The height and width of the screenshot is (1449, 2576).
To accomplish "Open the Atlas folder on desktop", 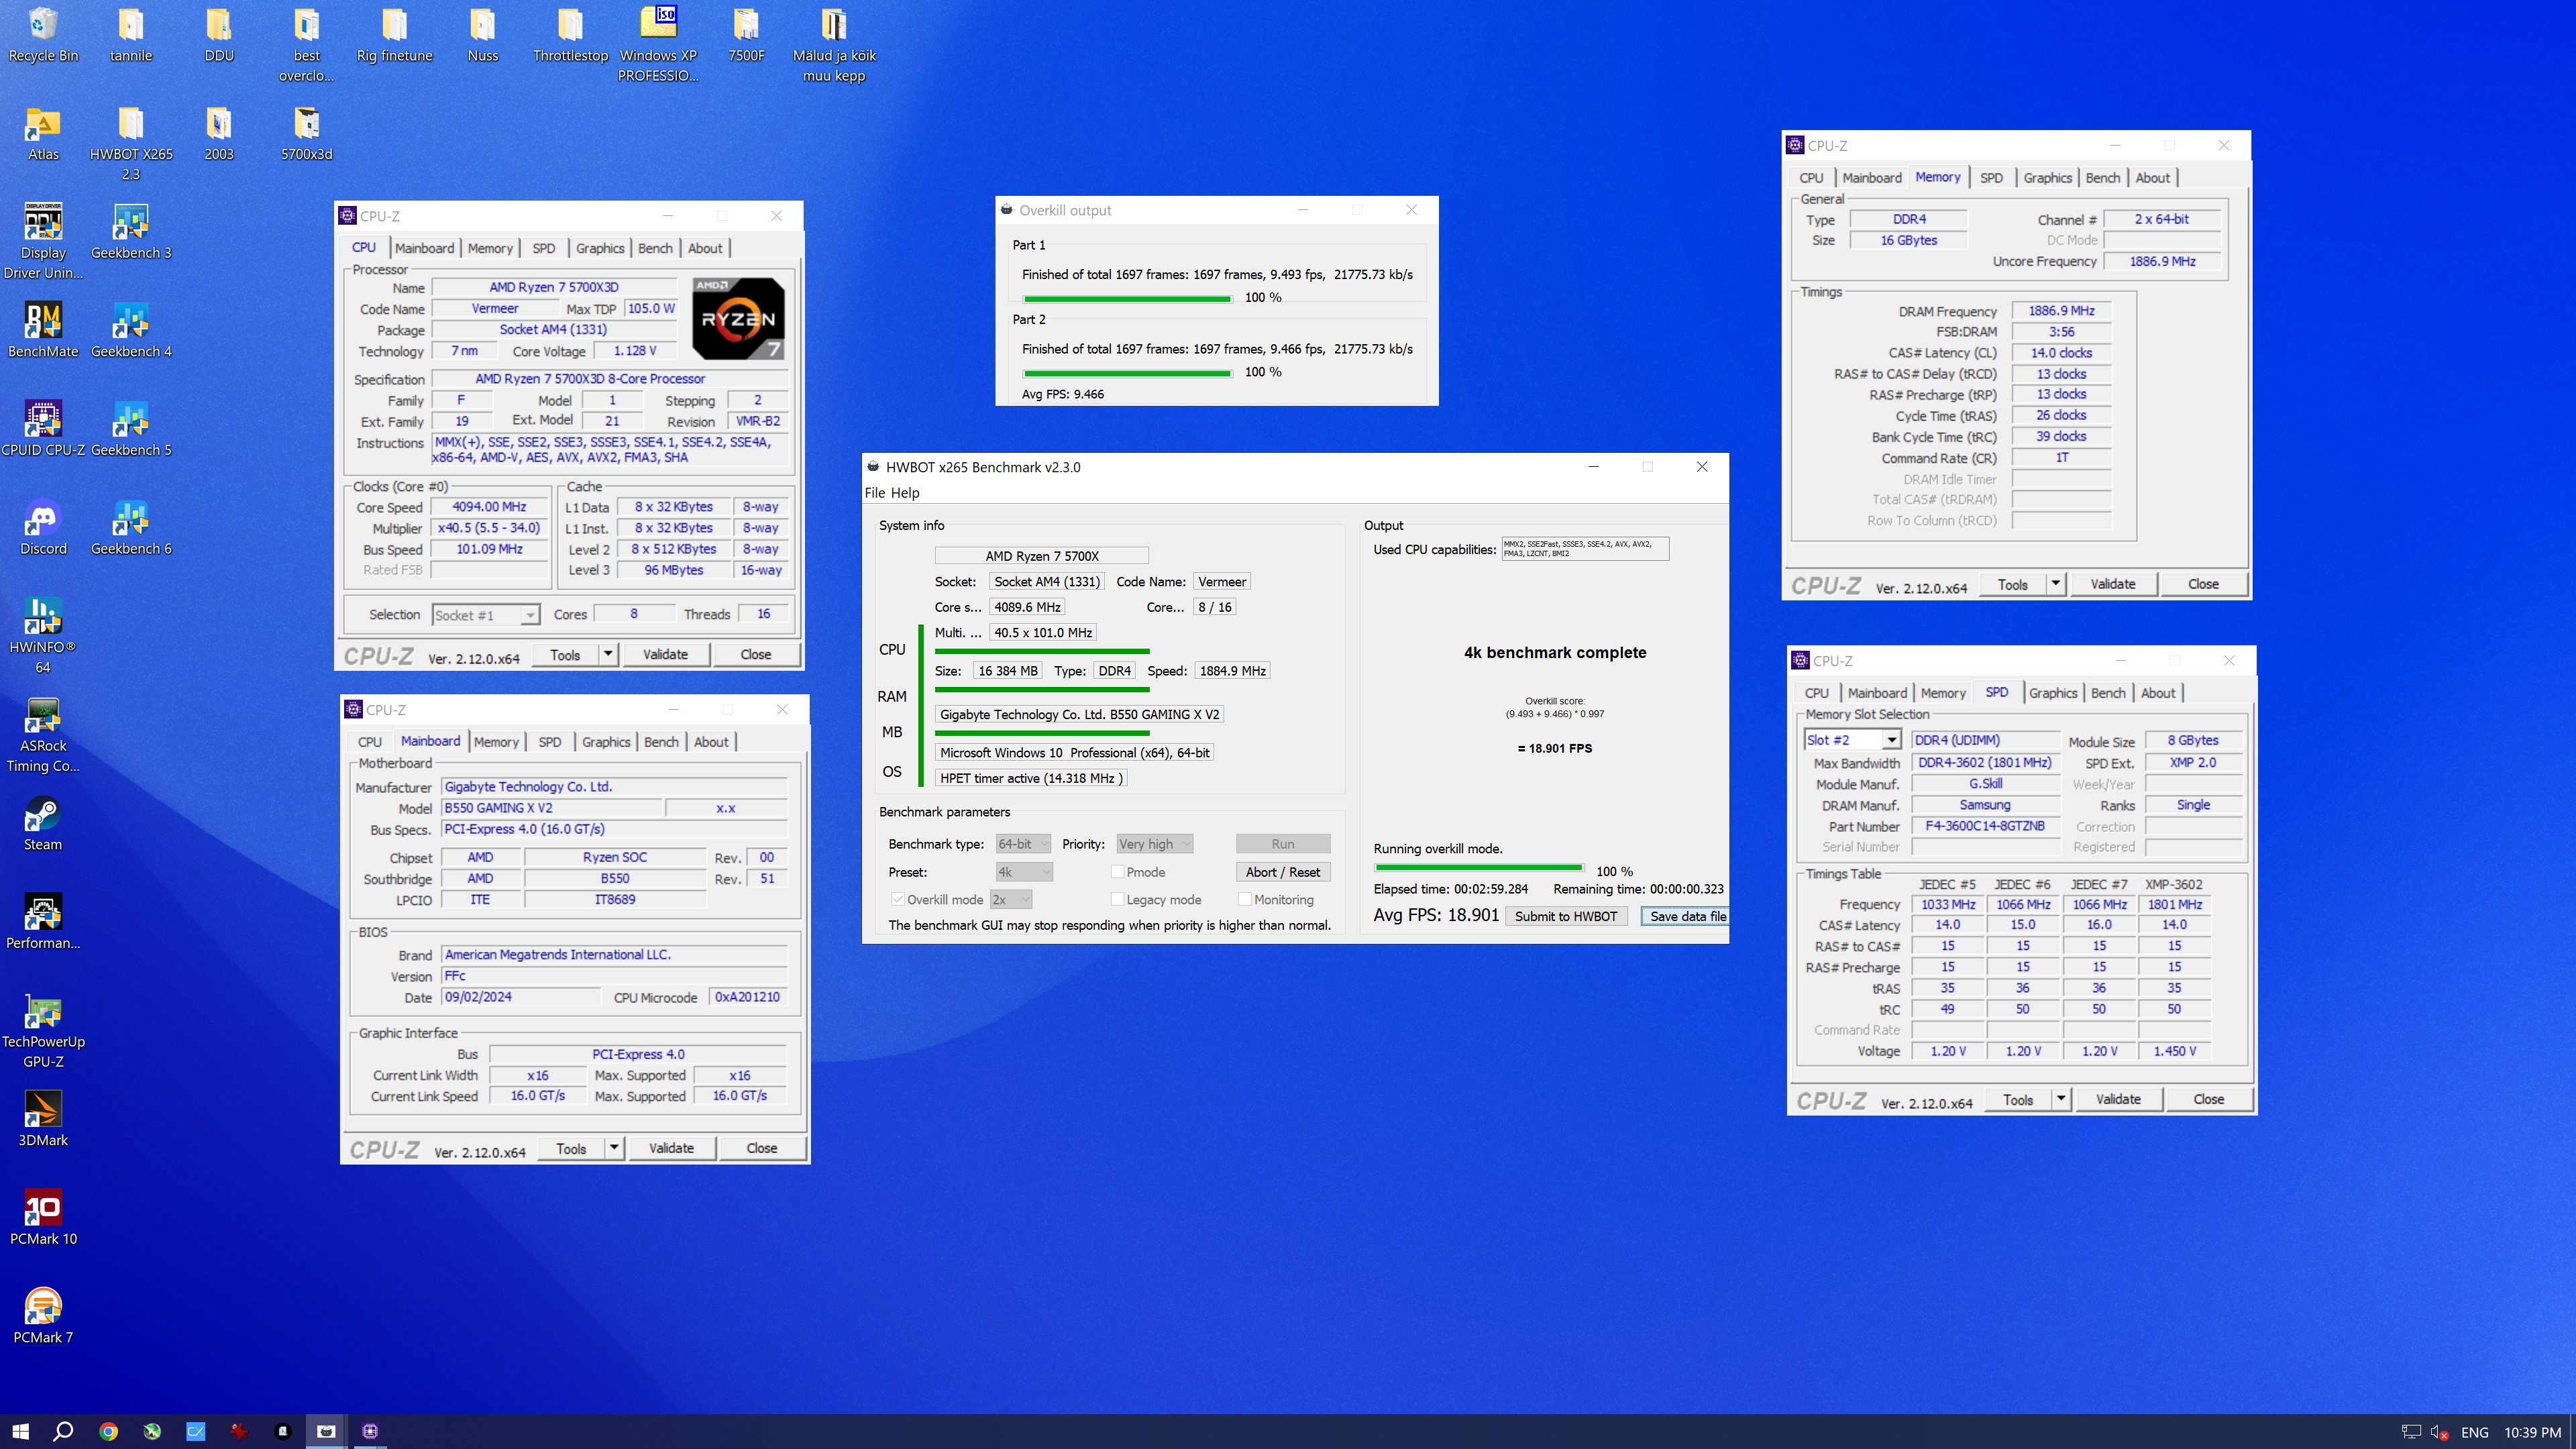I will click(x=43, y=134).
